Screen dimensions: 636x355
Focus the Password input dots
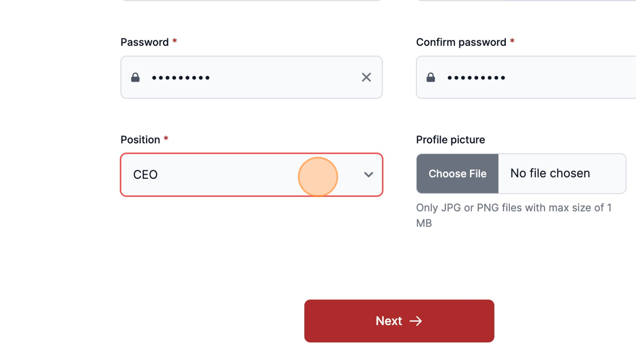[x=181, y=77]
